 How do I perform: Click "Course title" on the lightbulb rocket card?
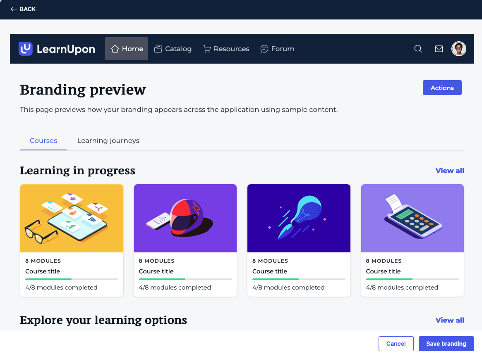point(270,271)
